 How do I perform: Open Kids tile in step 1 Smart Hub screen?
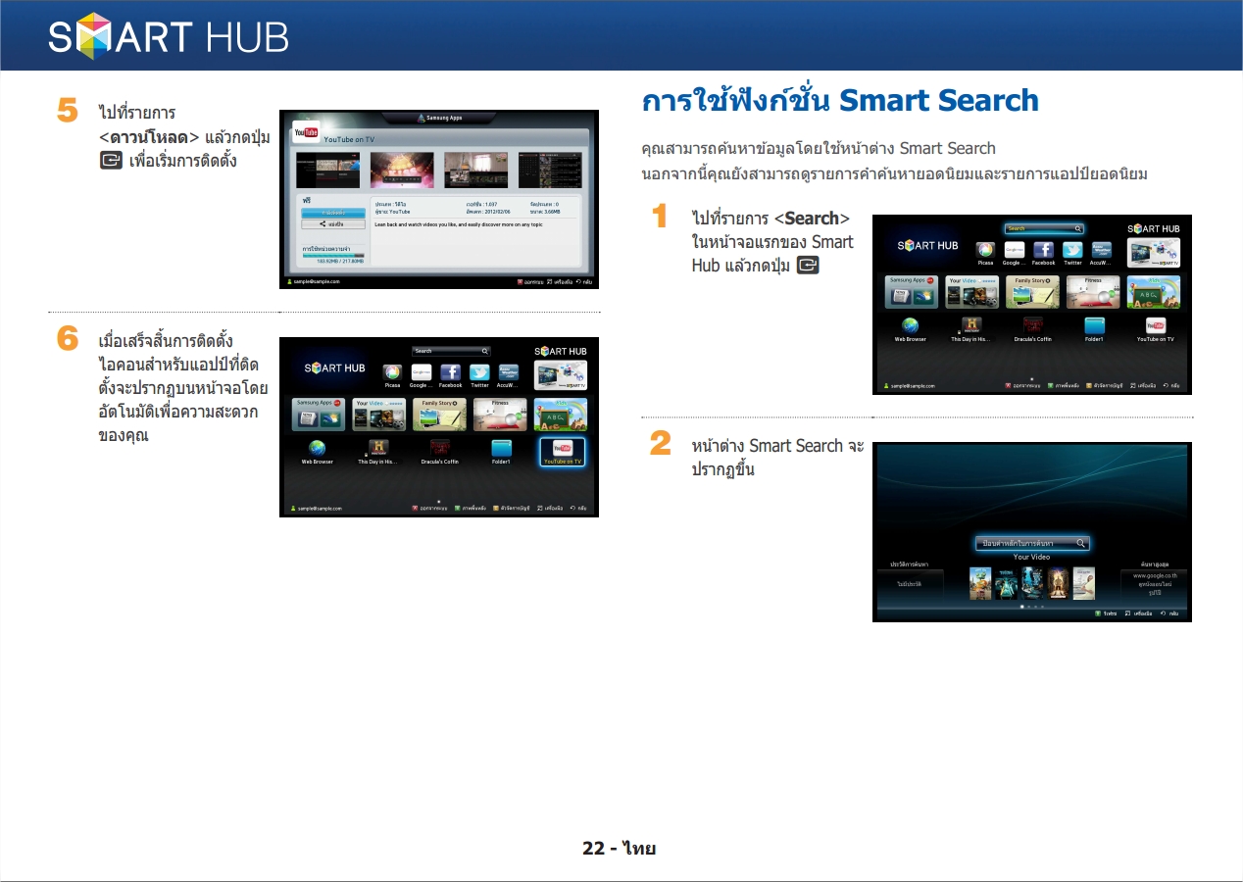pos(1154,292)
